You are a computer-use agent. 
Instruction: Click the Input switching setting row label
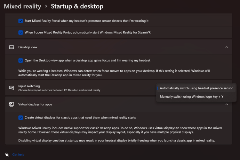pos(29,86)
